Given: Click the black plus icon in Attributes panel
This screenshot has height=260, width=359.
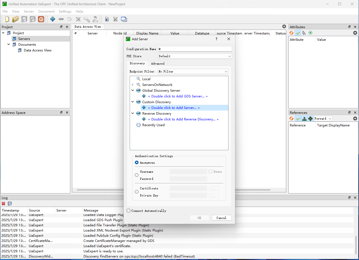Looking at the screenshot, I should 355,33.
